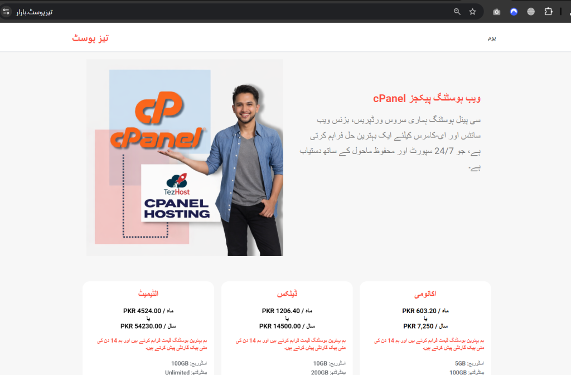Open the zoom magnifier icon in address bar
571x375 pixels.
coord(457,12)
